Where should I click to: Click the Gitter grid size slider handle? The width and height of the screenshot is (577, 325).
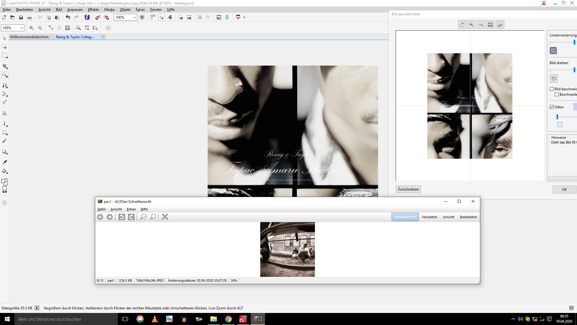pos(557,117)
